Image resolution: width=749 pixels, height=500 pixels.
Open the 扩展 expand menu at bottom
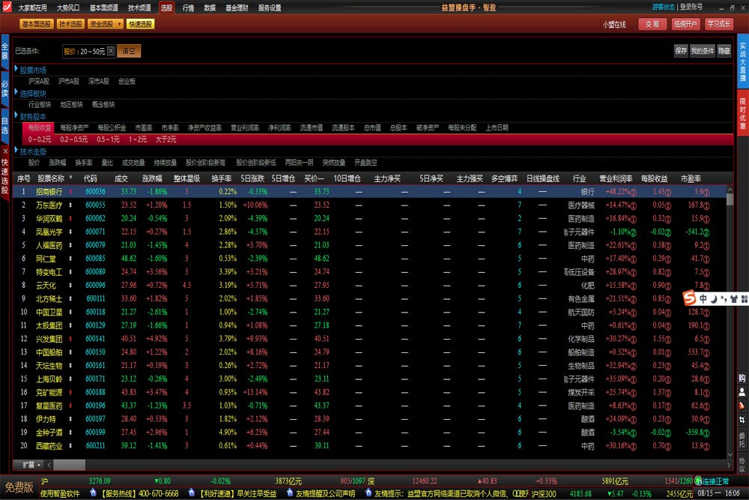31,465
